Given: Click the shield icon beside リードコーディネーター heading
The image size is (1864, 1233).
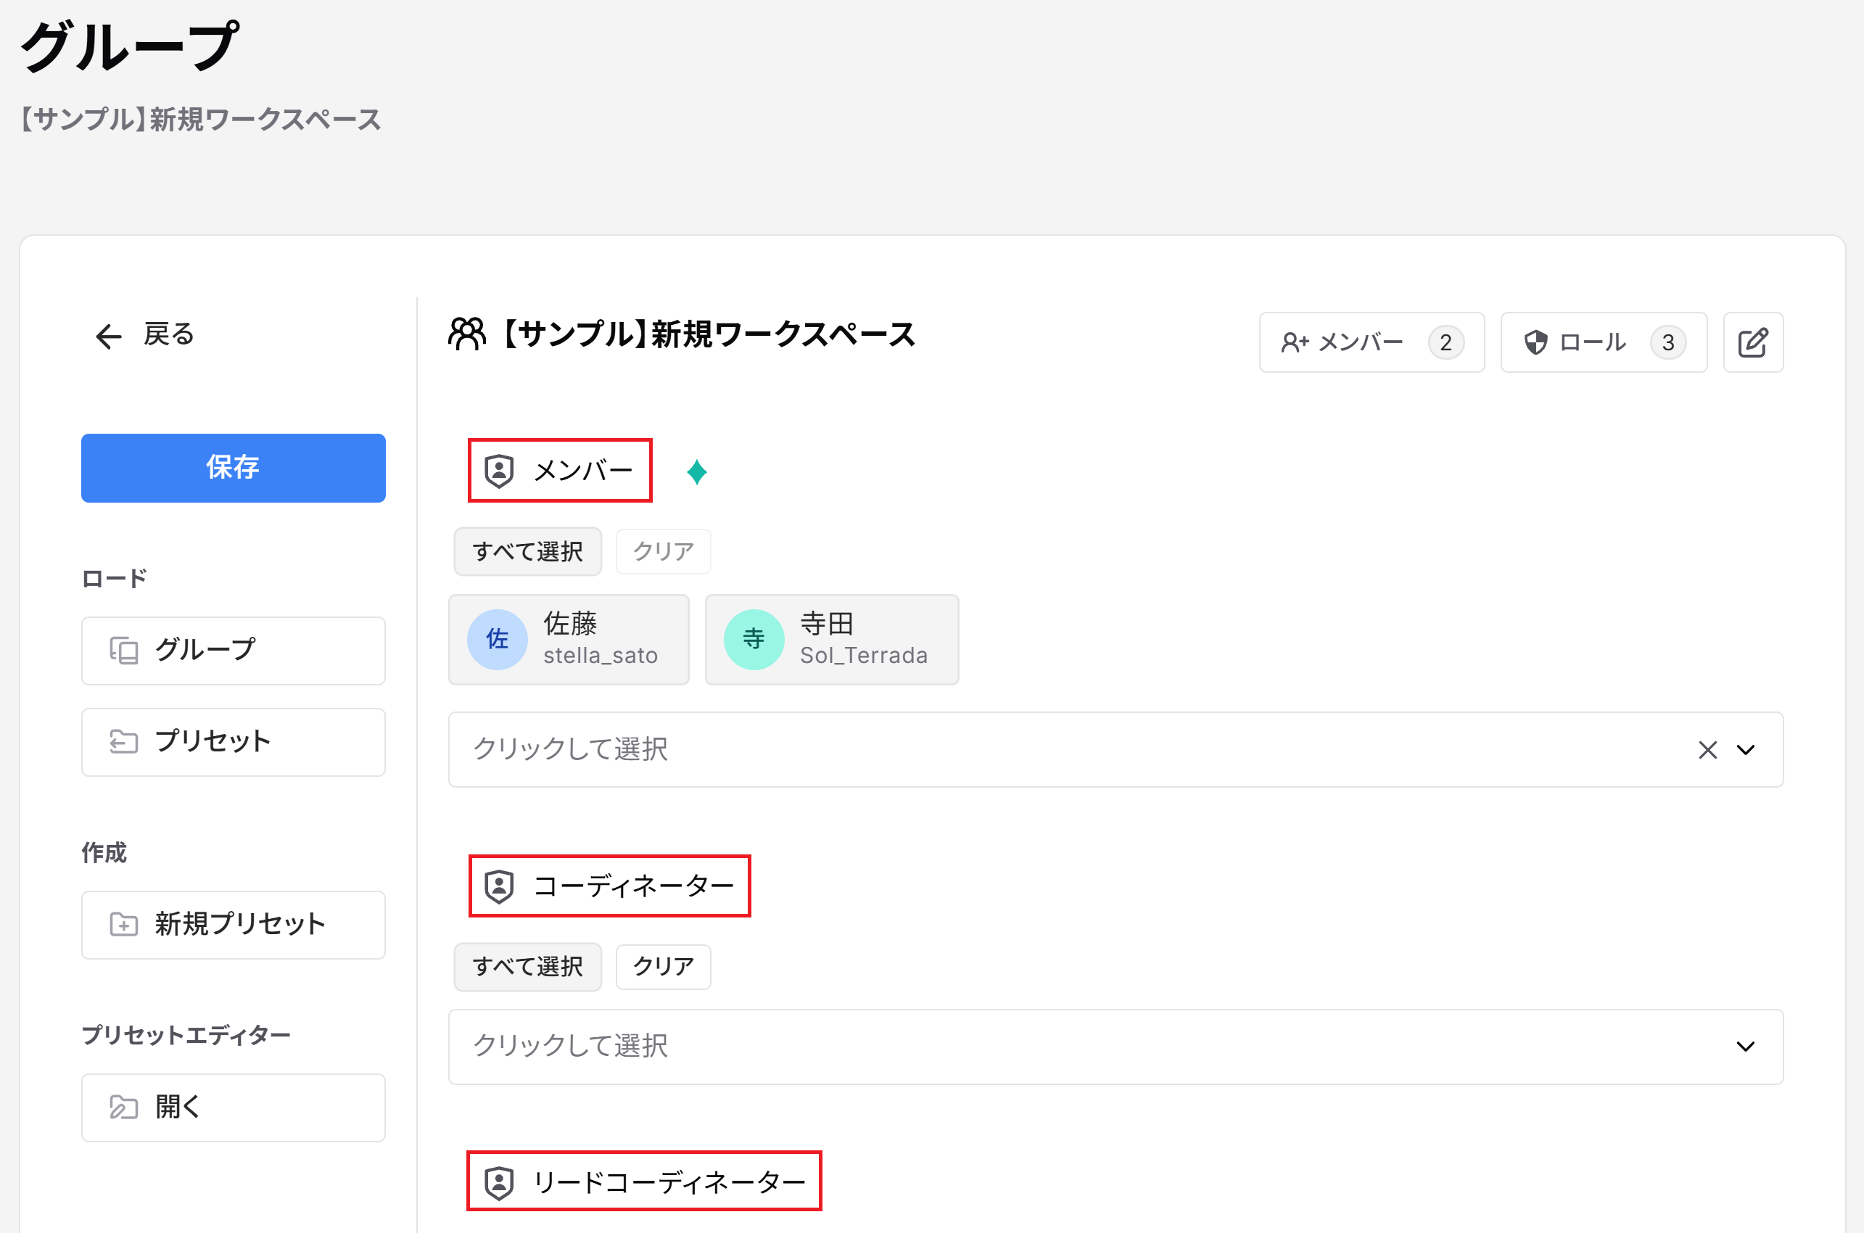Looking at the screenshot, I should [x=499, y=1183].
